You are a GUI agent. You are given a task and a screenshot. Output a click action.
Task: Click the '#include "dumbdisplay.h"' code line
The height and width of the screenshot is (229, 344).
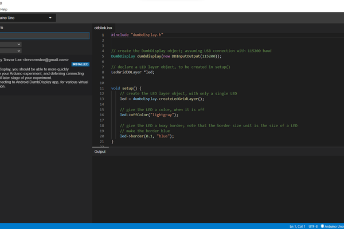click(x=137, y=35)
